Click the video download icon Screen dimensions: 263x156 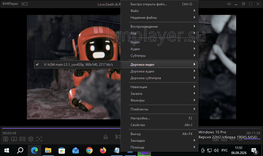pos(14,139)
